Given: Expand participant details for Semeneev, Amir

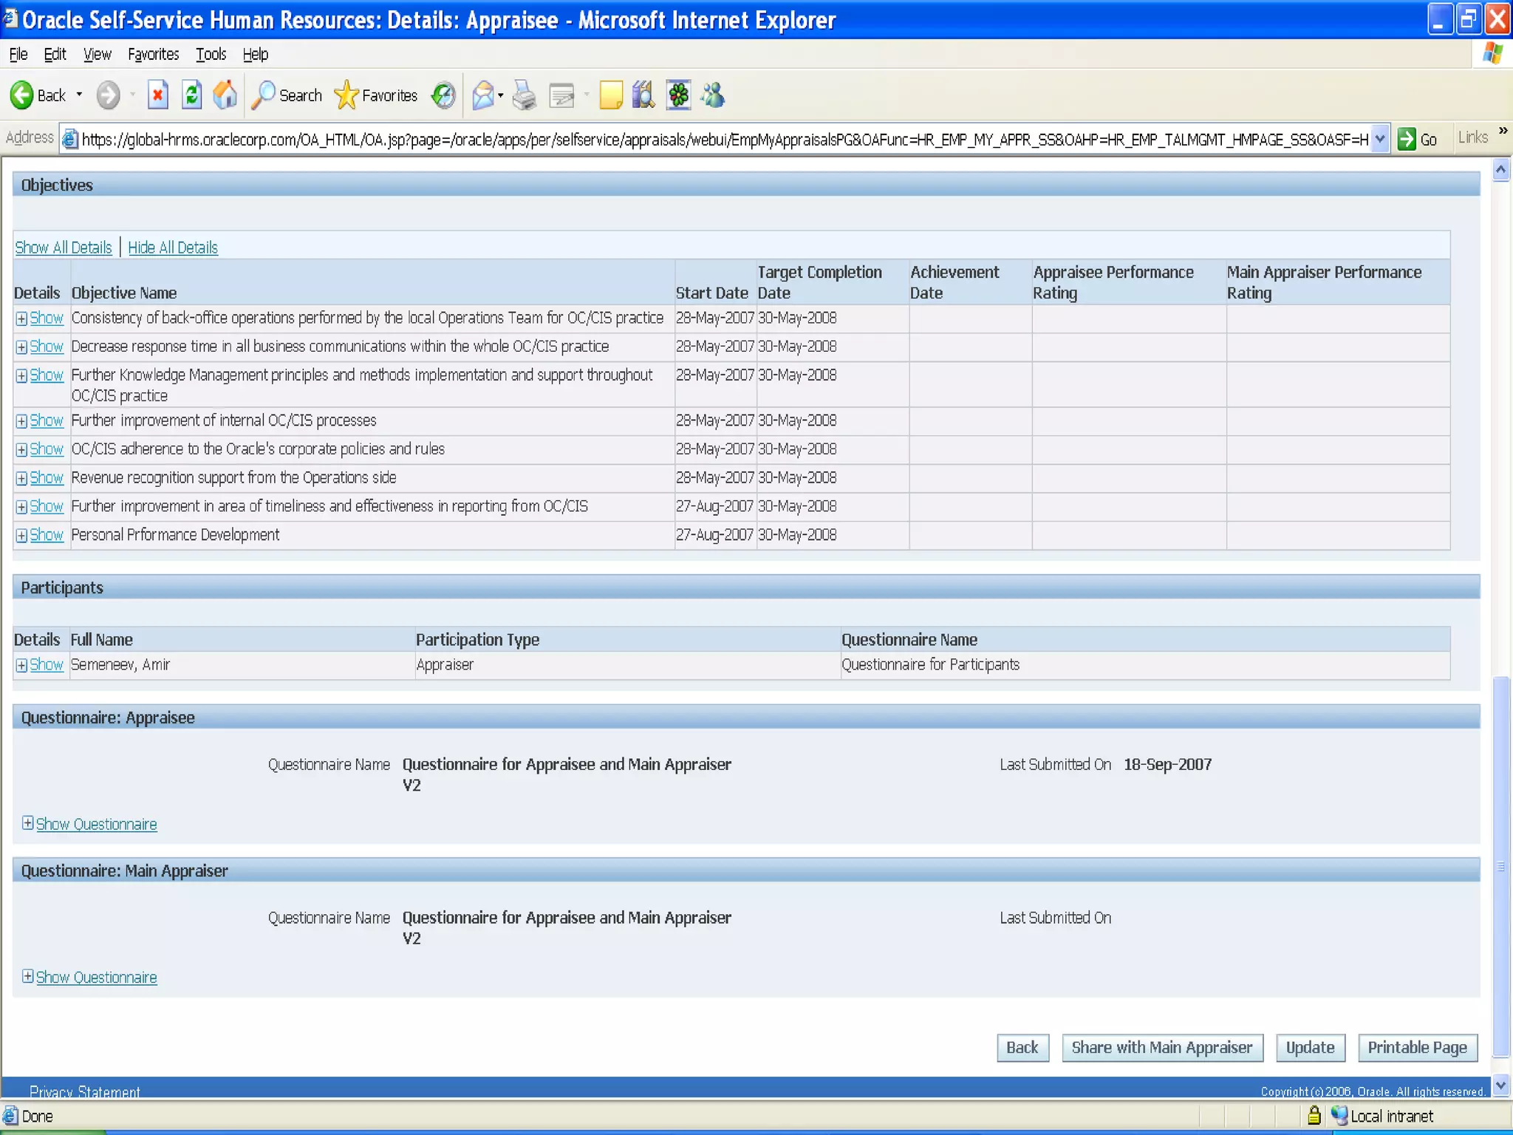Looking at the screenshot, I should click(x=46, y=665).
